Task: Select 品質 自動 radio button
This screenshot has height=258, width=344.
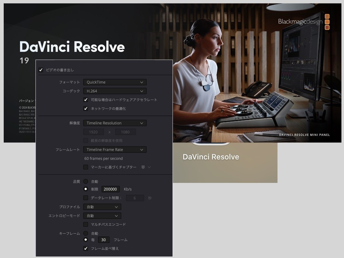Action: 86,181
